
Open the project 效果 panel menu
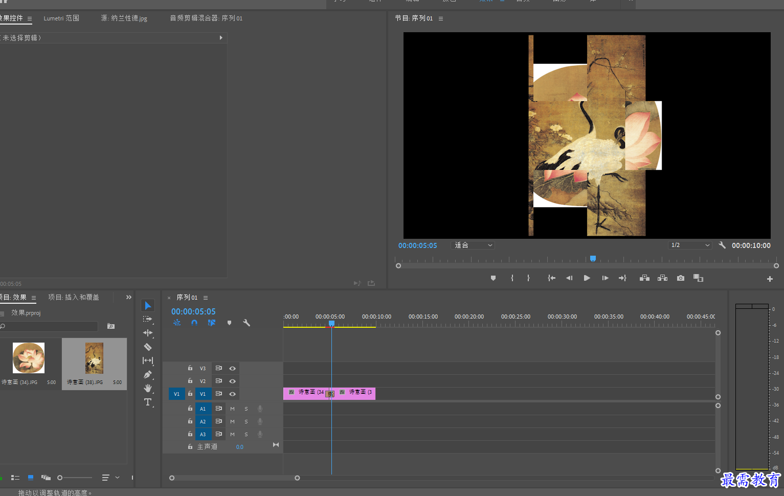tap(34, 298)
